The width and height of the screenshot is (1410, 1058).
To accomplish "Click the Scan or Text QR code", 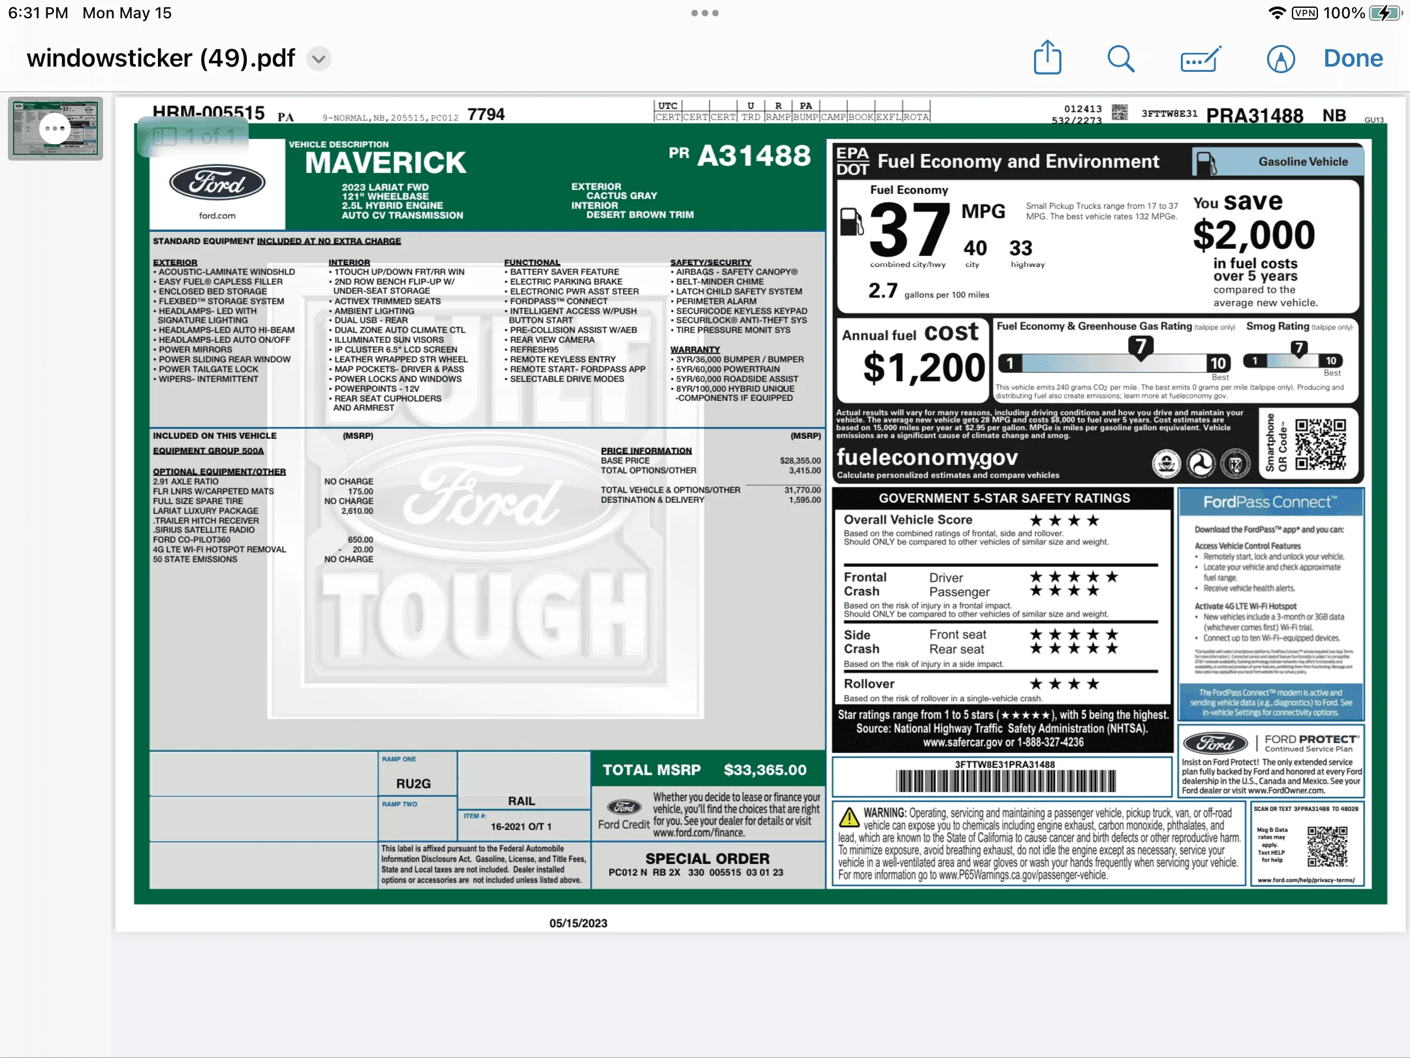I will tap(1328, 846).
